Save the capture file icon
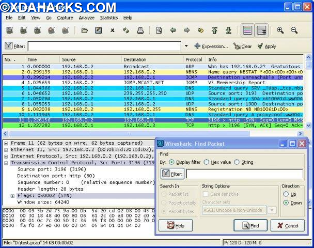Viewport: 314px width, 248px height. [98, 30]
